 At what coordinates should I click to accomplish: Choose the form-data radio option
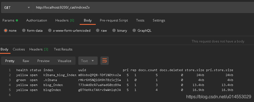(24, 31)
